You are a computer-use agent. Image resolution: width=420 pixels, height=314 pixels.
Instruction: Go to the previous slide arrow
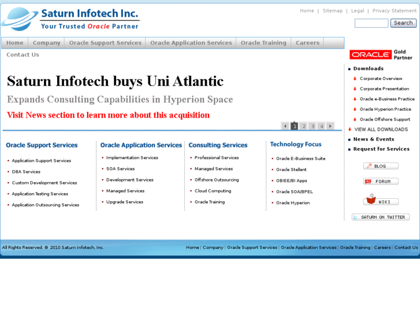285,126
